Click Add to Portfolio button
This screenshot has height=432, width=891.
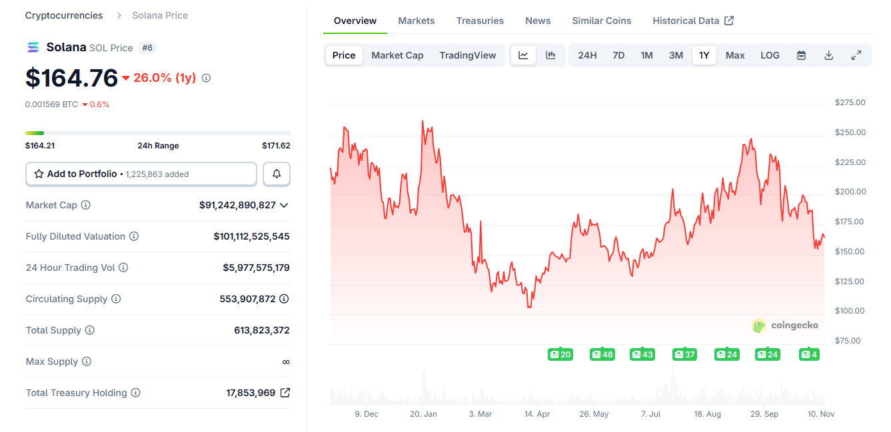[141, 174]
